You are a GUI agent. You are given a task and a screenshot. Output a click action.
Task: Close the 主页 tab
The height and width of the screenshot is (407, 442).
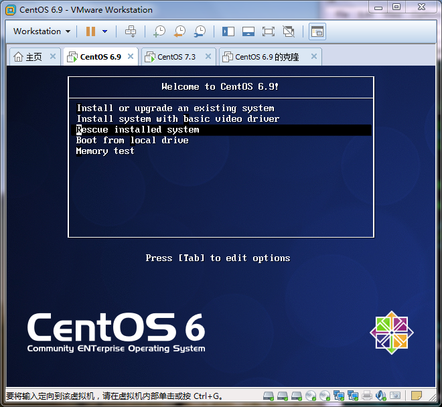pos(53,56)
